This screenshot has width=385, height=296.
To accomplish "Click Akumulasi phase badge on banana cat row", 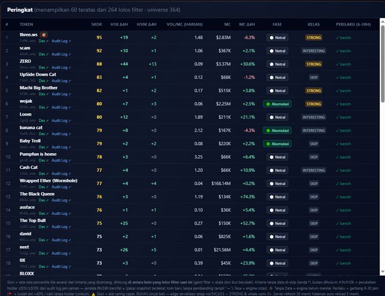I will click(x=277, y=130).
